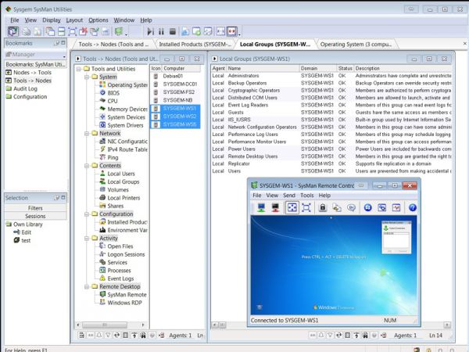Collapse the Configuration folder in tools tree

click(x=87, y=214)
